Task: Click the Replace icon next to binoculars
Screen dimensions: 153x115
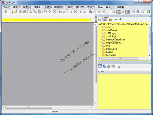Action: click(x=65, y=12)
